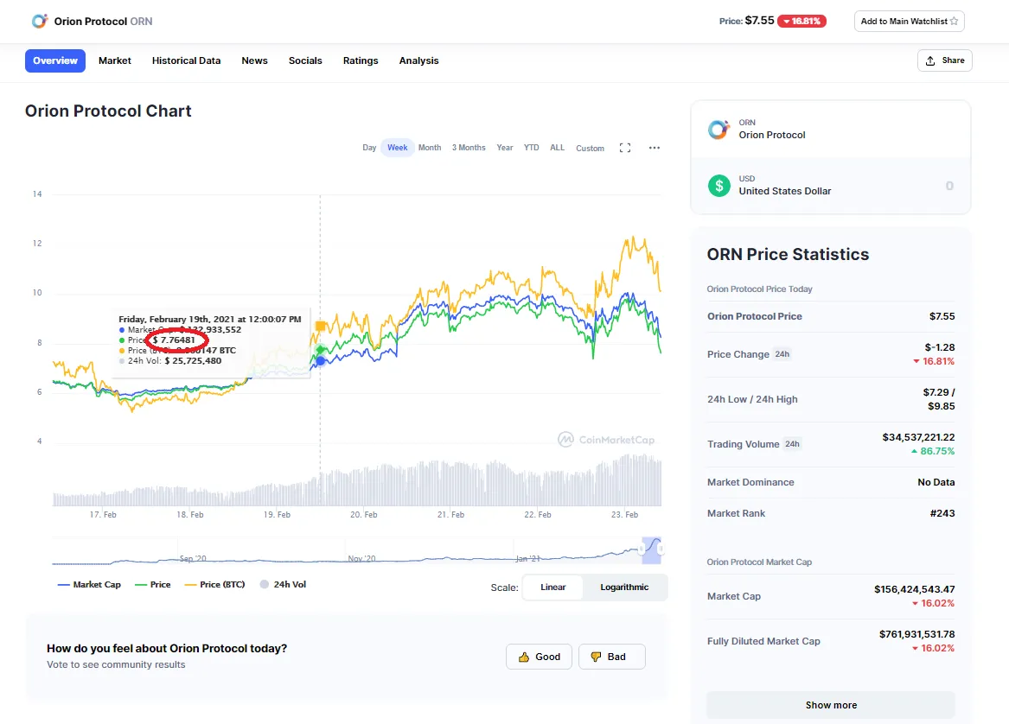Image resolution: width=1009 pixels, height=724 pixels.
Task: Open the Market tab
Action: [114, 60]
